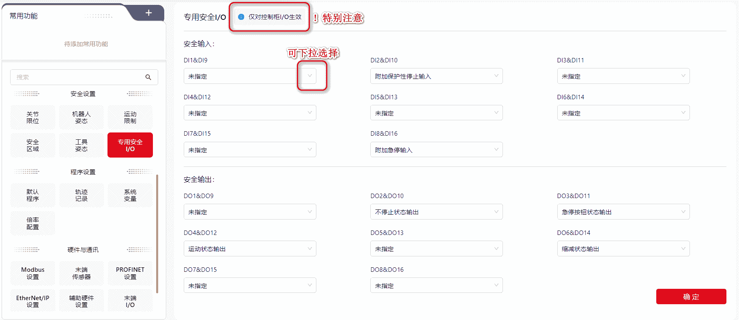Open the DO3&DO11 急停按钮状态输出 dropdown

(623, 212)
